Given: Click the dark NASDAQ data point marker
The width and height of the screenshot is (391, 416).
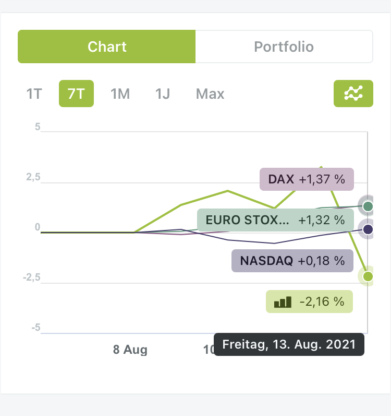Looking at the screenshot, I should (x=368, y=229).
